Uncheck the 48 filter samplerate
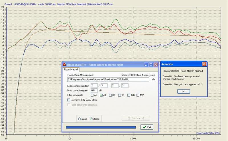 click(x=102, y=95)
